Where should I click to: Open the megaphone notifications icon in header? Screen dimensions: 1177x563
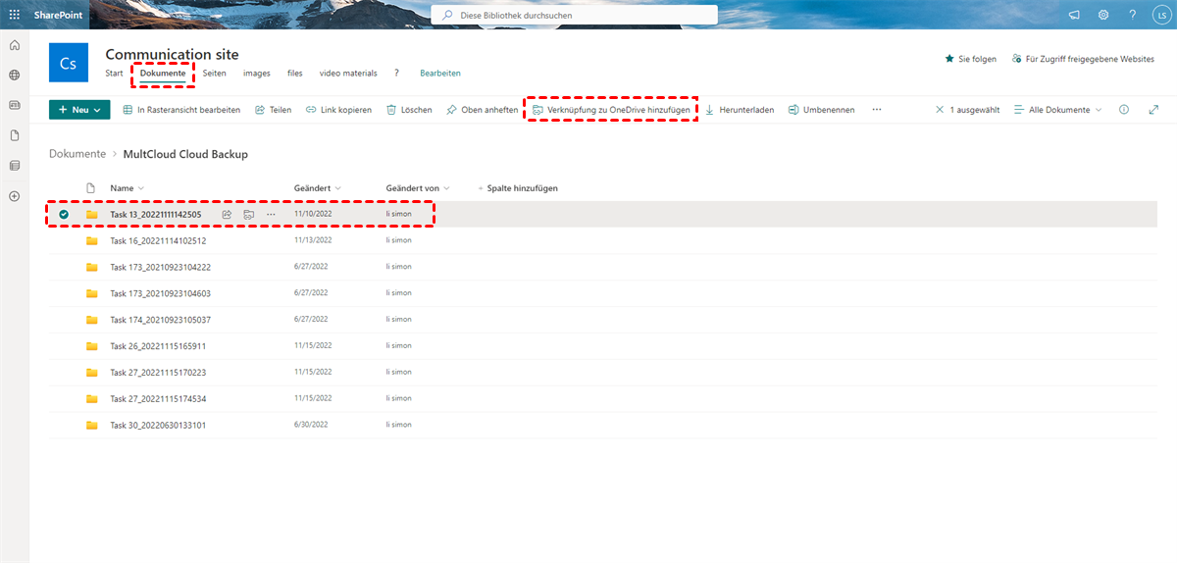pos(1074,15)
